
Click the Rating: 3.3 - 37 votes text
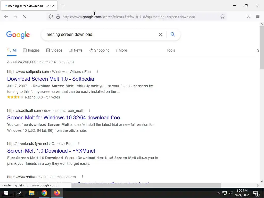[x=43, y=97]
